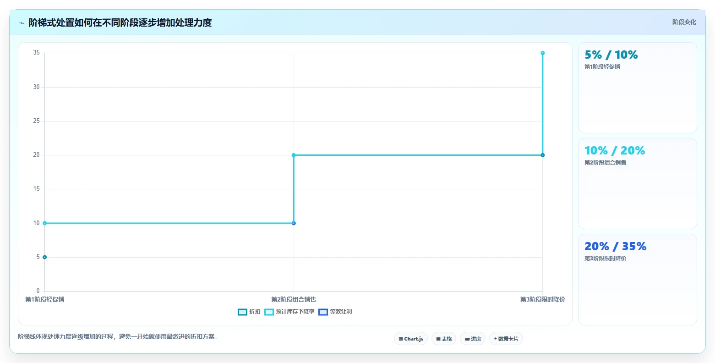This screenshot has width=715, height=363.
Task: Click the cyan data point at value 20 on 第2阶段
Action: pos(294,155)
